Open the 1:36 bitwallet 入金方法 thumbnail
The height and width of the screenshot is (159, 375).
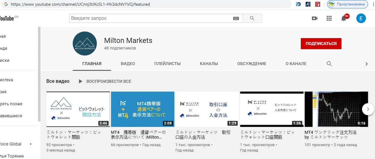click(272, 109)
